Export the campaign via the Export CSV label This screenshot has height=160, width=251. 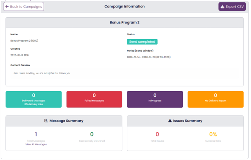(235, 7)
